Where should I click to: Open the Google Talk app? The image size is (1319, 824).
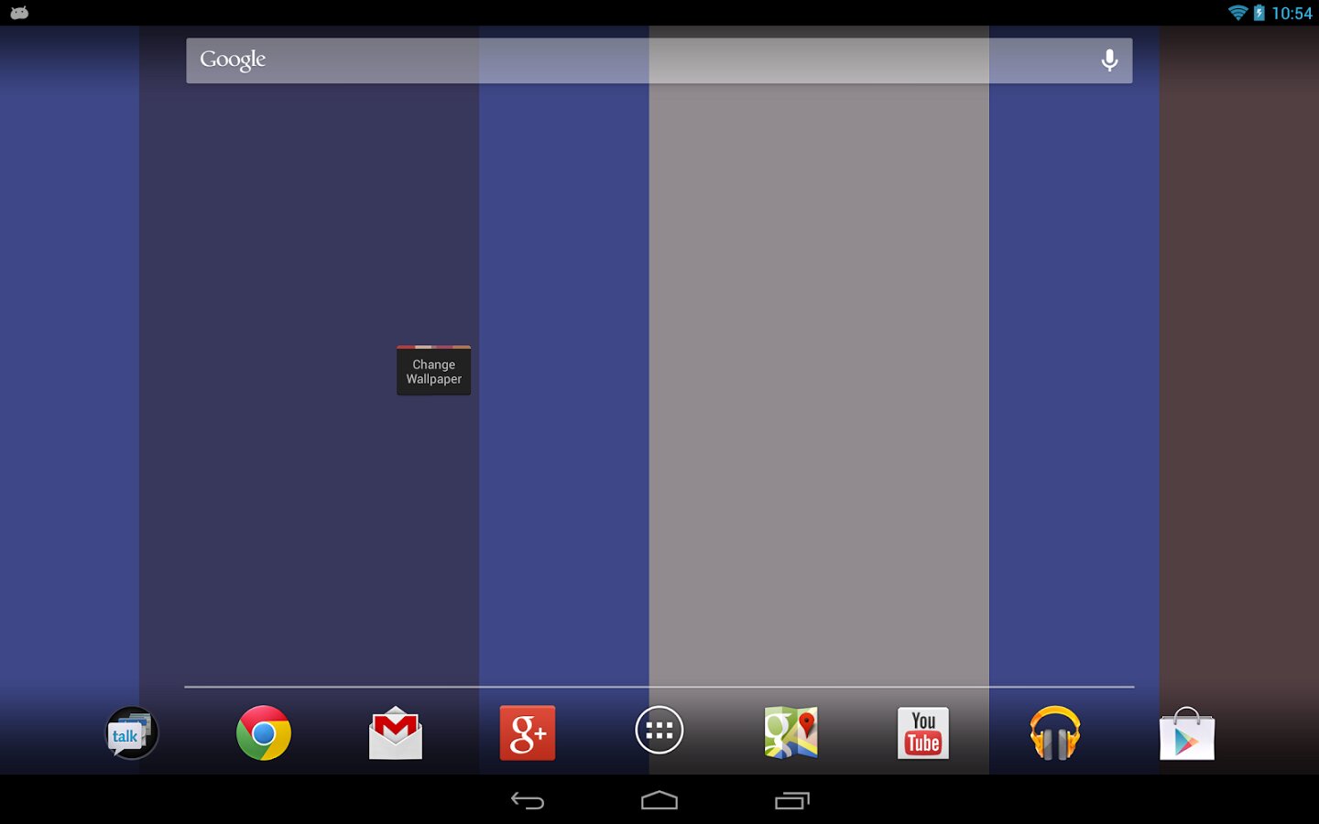click(x=132, y=733)
